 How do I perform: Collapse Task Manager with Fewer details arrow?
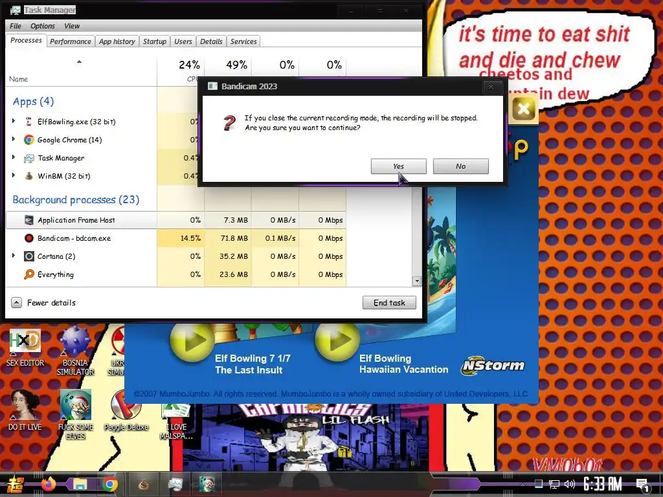pyautogui.click(x=16, y=303)
